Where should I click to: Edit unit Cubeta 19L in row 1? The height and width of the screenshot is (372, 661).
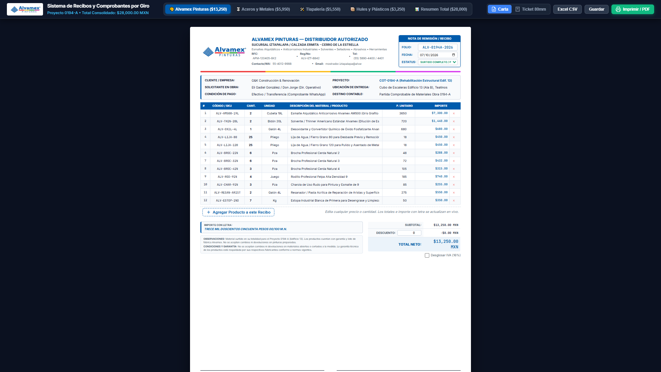pyautogui.click(x=275, y=113)
